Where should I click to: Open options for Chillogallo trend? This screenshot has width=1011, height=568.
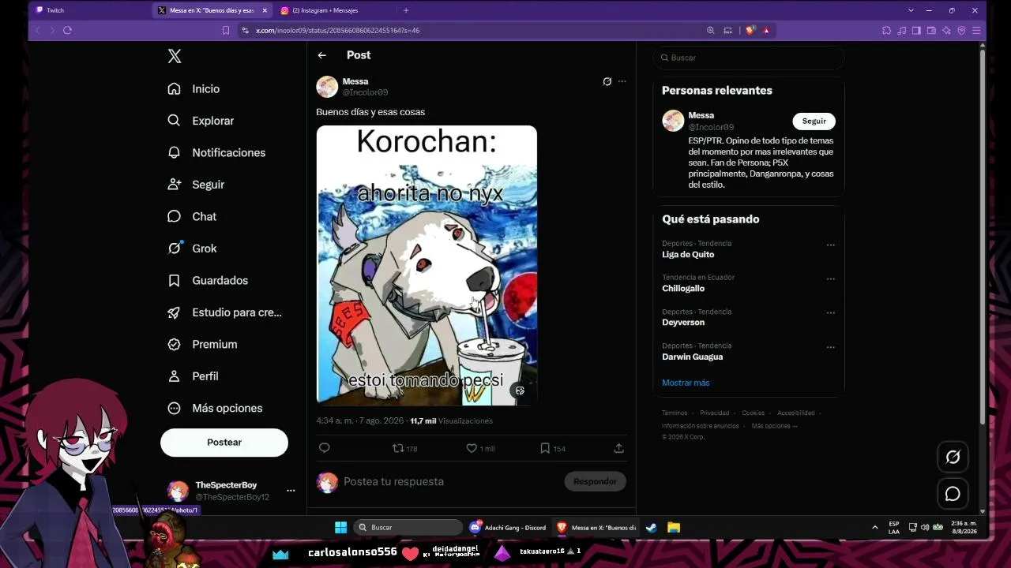830,278
